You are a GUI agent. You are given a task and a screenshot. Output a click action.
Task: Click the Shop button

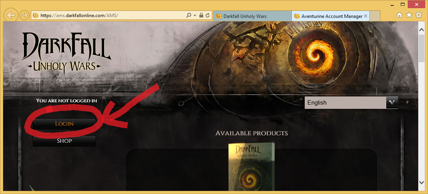64,141
